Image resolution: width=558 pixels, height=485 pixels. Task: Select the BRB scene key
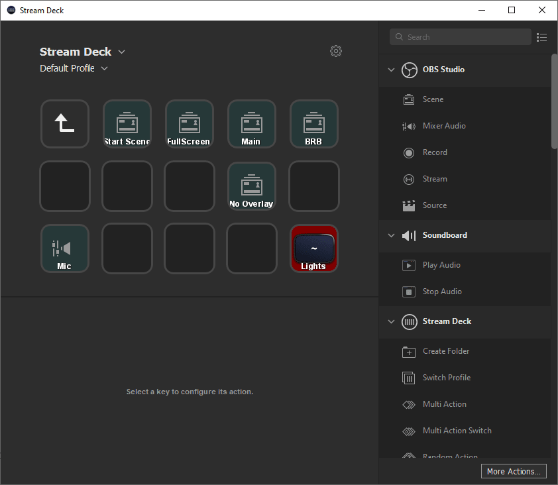pyautogui.click(x=314, y=123)
